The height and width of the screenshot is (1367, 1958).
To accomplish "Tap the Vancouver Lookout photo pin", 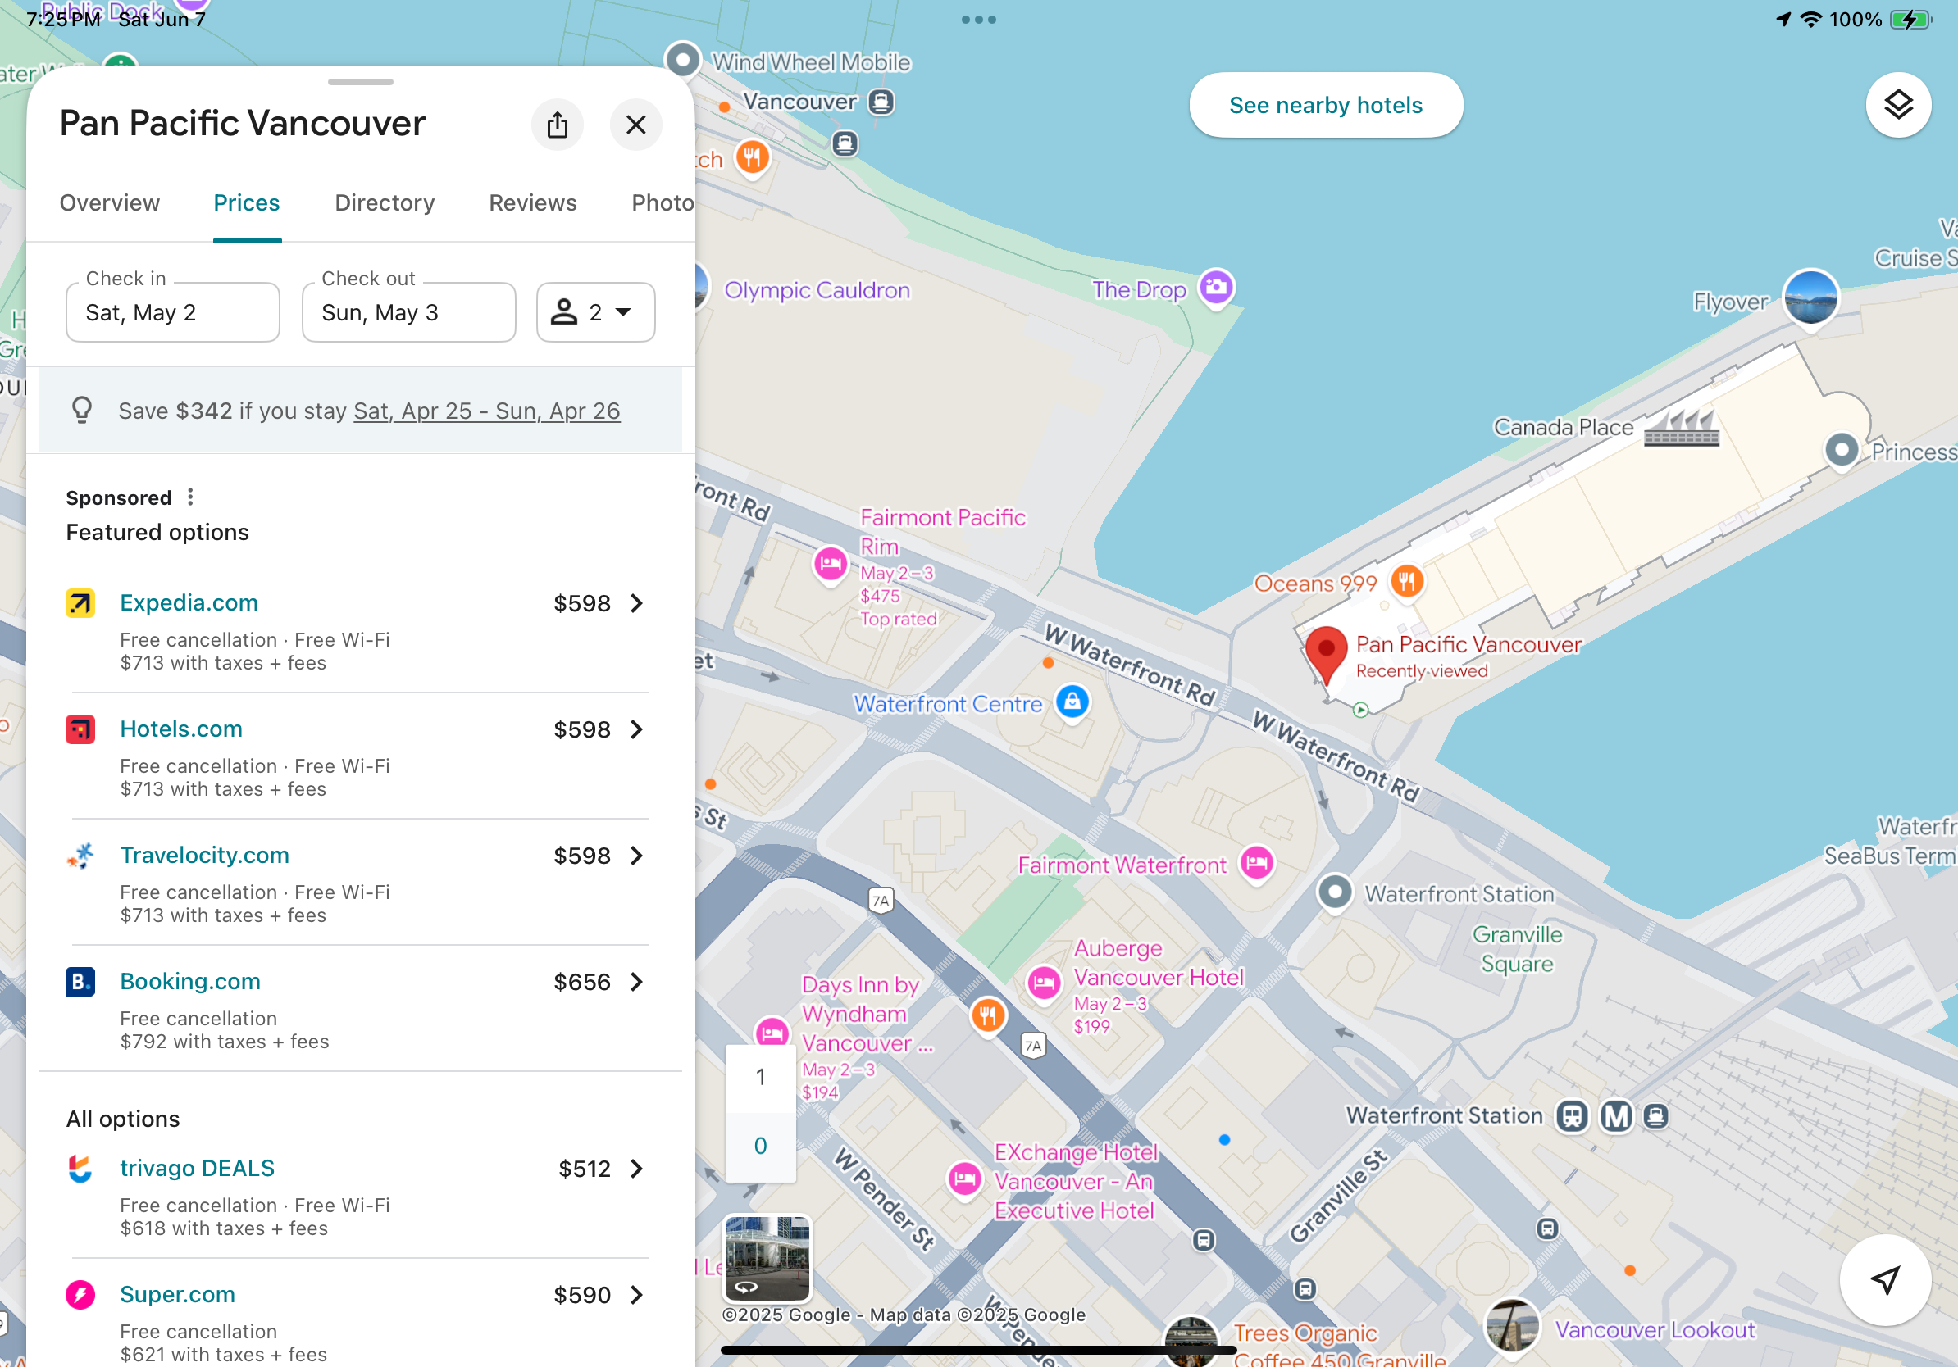I will click(1512, 1325).
